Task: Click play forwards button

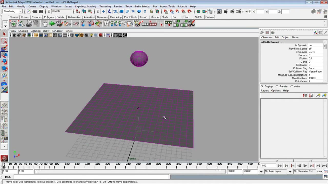Action: pyautogui.click(x=305, y=166)
